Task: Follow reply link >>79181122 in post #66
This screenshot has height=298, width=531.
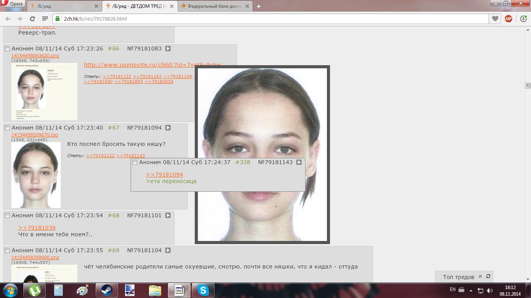Action: click(117, 76)
